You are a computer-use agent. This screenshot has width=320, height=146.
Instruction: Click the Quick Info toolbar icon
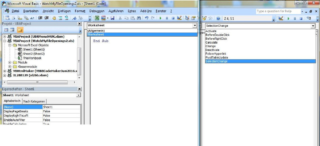[20, 18]
